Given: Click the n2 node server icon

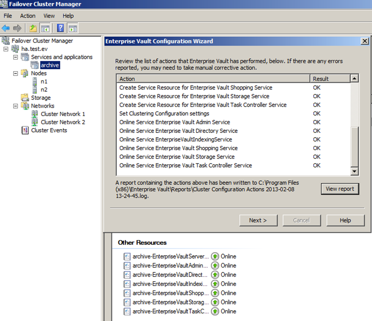Looking at the screenshot, I should [x=35, y=89].
